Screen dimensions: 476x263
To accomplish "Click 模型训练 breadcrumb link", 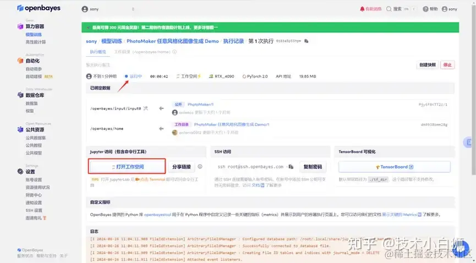I will [112, 41].
